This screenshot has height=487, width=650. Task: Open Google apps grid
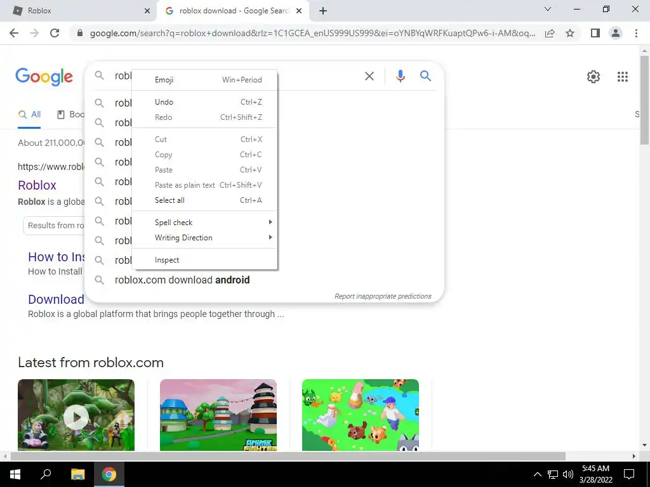622,77
